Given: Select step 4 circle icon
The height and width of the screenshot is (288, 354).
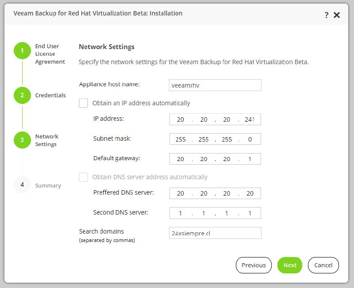Looking at the screenshot, I should 22,184.
